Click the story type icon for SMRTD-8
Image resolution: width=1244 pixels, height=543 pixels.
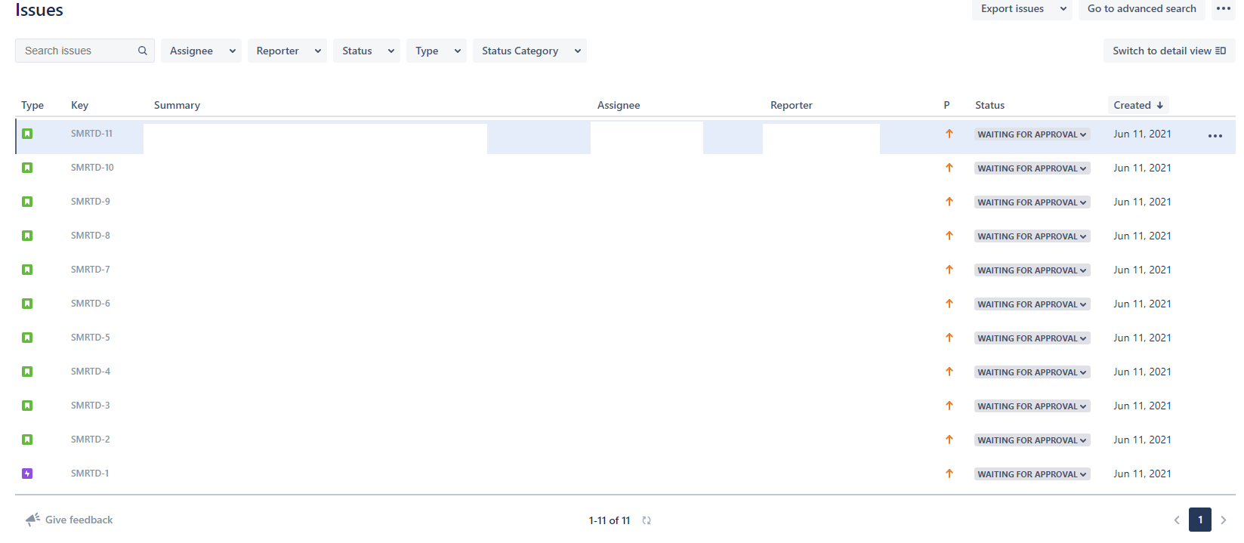tap(27, 236)
